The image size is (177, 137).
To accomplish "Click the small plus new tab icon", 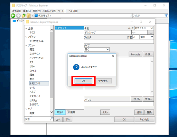I will (33, 16).
